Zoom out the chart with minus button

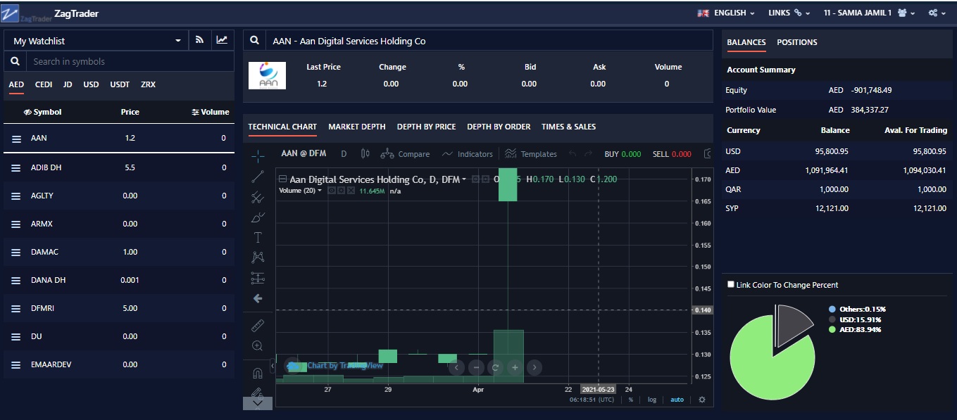476,367
